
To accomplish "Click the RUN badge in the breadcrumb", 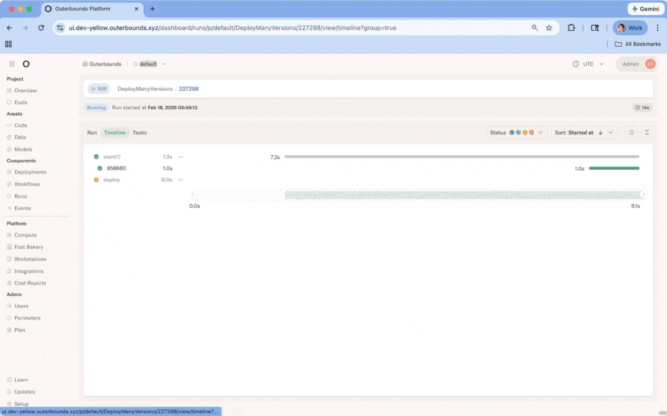I will click(98, 89).
